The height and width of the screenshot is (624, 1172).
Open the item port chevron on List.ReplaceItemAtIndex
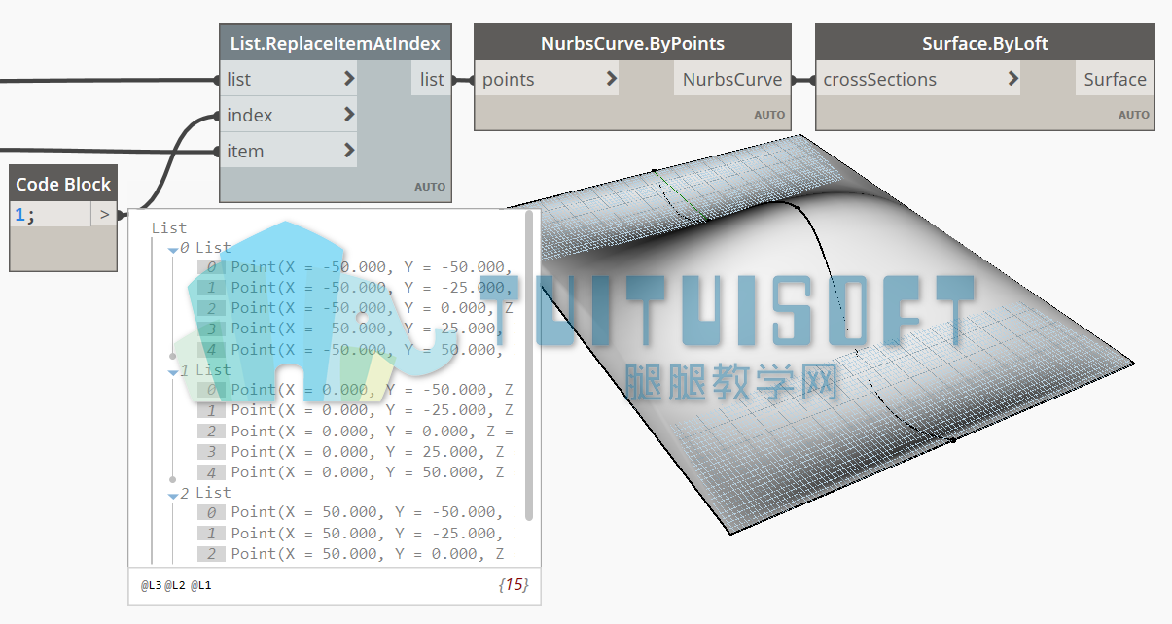point(349,151)
